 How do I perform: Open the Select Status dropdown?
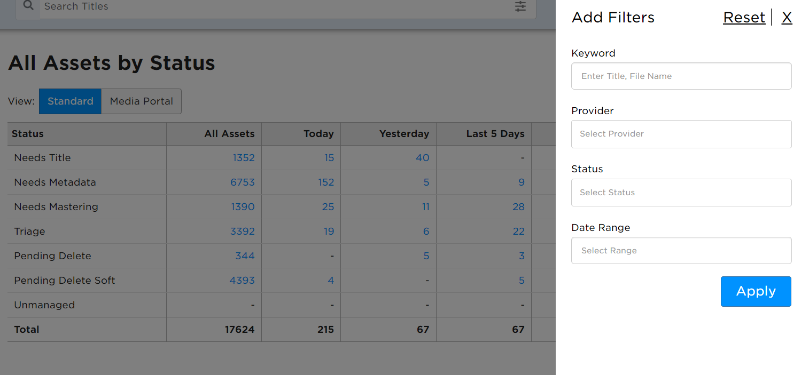(x=681, y=193)
